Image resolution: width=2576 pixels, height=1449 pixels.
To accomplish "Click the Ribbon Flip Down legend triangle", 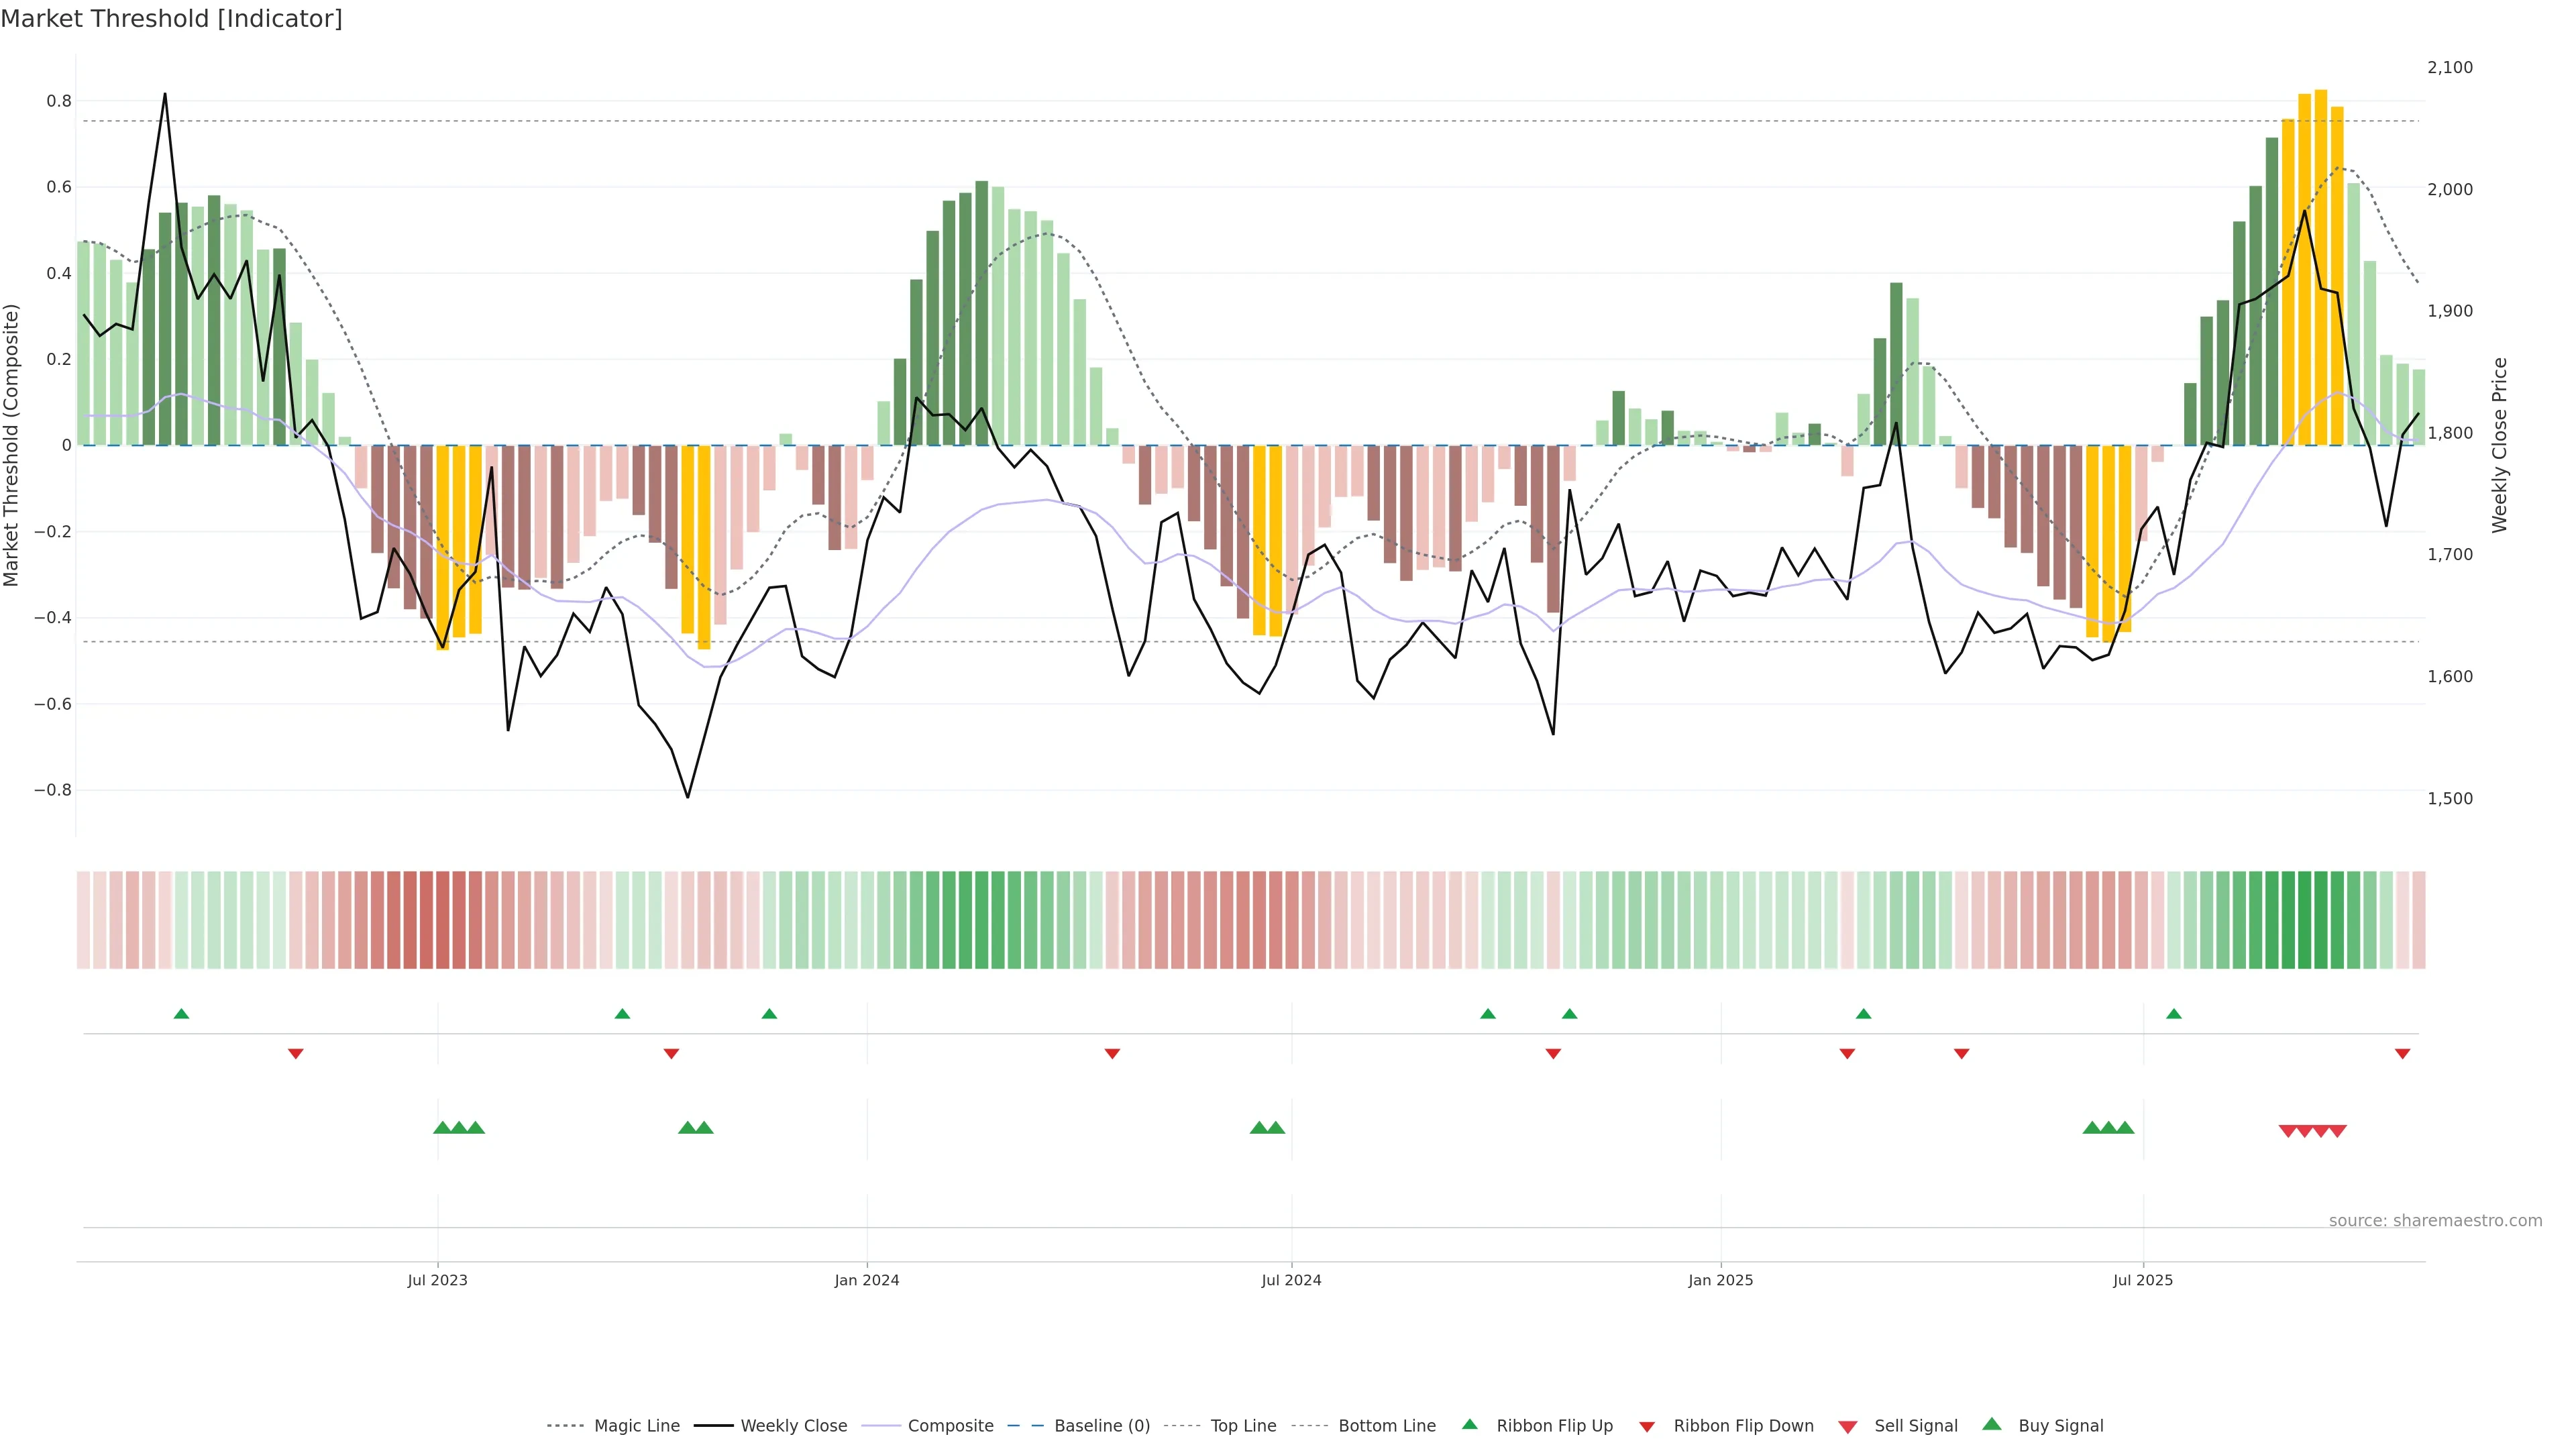I will point(1646,1427).
